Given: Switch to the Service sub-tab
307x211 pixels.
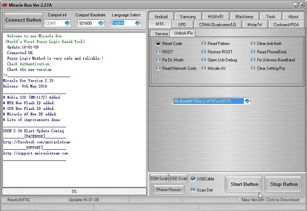Looking at the screenshot, I should click(161, 33).
